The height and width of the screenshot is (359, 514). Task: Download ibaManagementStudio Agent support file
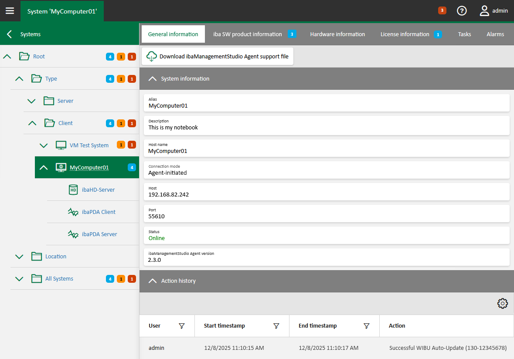pos(218,57)
